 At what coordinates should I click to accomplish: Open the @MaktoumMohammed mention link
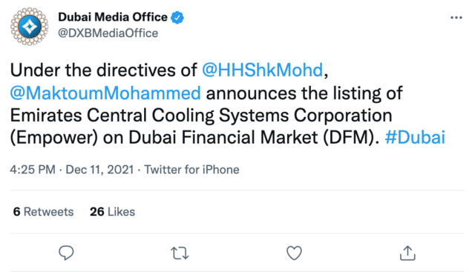click(105, 93)
